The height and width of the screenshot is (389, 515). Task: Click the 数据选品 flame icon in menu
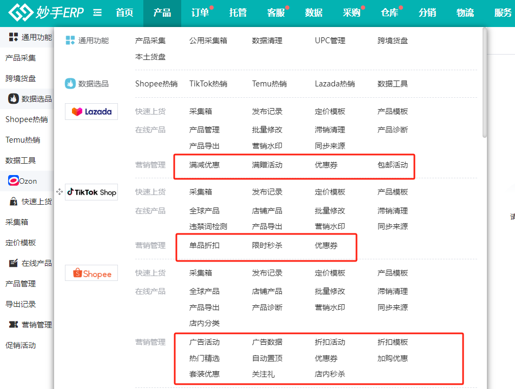(70, 84)
